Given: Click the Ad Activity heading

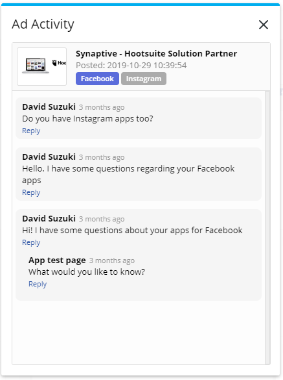Looking at the screenshot, I should click(x=43, y=24).
